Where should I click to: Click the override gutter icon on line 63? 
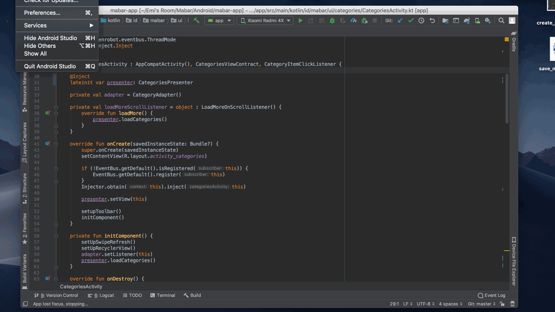click(x=47, y=278)
